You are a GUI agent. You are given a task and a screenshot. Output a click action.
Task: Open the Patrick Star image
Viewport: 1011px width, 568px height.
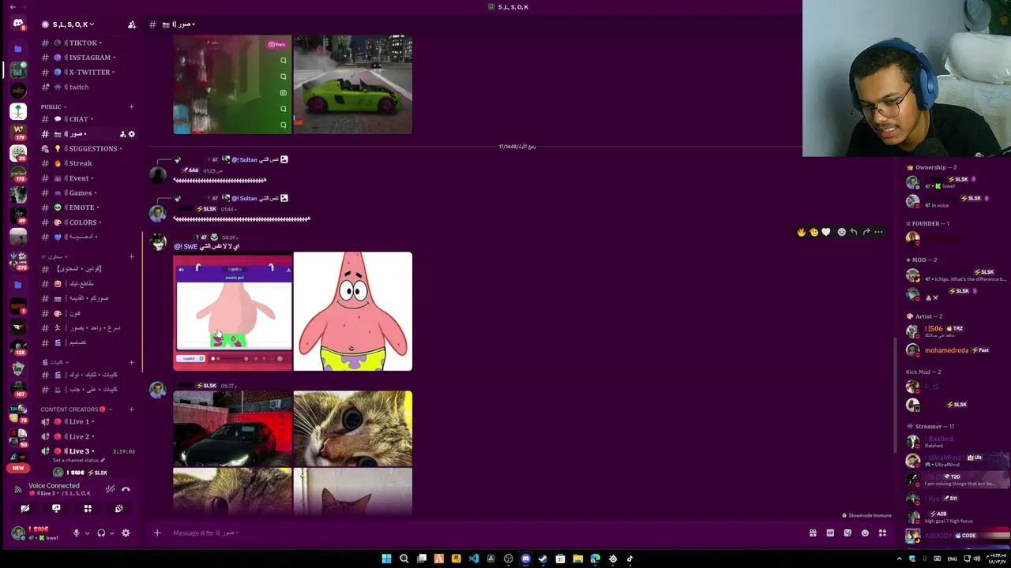353,312
